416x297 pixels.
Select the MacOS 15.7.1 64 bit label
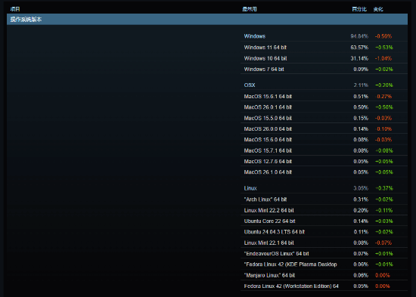pos(268,150)
